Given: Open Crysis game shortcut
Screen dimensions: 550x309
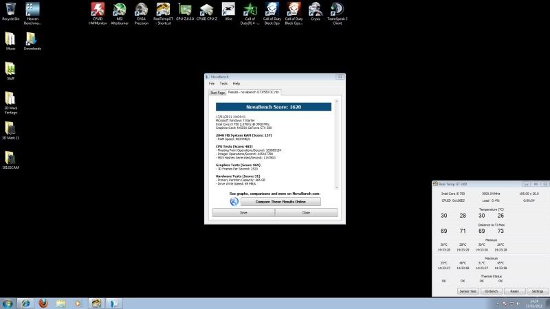Looking at the screenshot, I should 315,10.
